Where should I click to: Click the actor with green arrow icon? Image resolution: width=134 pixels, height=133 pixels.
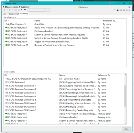pyautogui.click(x=114, y=10)
